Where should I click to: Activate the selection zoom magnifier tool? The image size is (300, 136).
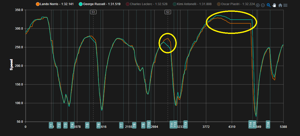269,5
